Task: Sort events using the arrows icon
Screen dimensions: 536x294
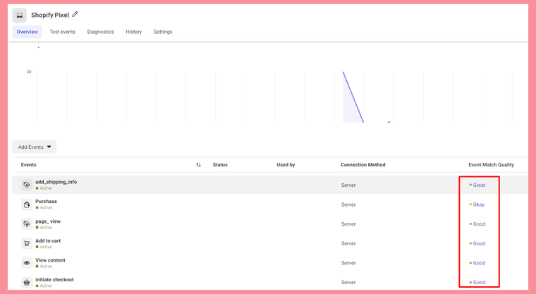Action: pos(198,165)
